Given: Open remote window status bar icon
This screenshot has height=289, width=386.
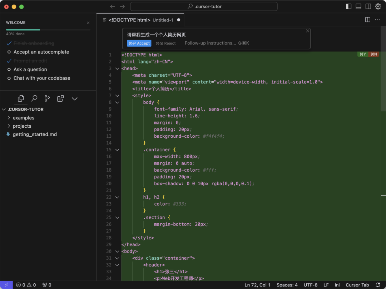Looking at the screenshot, I should (x=6, y=285).
